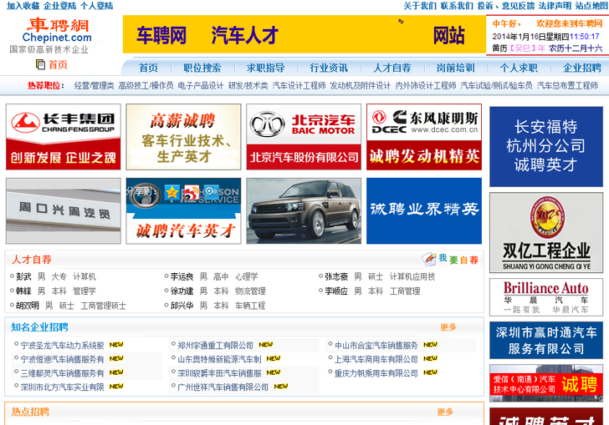This screenshot has height=425, width=609.
Task: Click 加入收藏 link at top
Action: (23, 6)
